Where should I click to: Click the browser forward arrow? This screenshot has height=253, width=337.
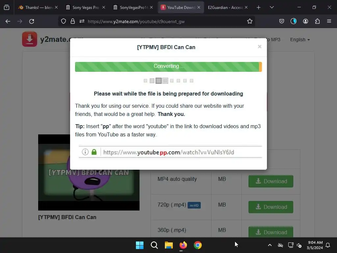tap(20, 21)
